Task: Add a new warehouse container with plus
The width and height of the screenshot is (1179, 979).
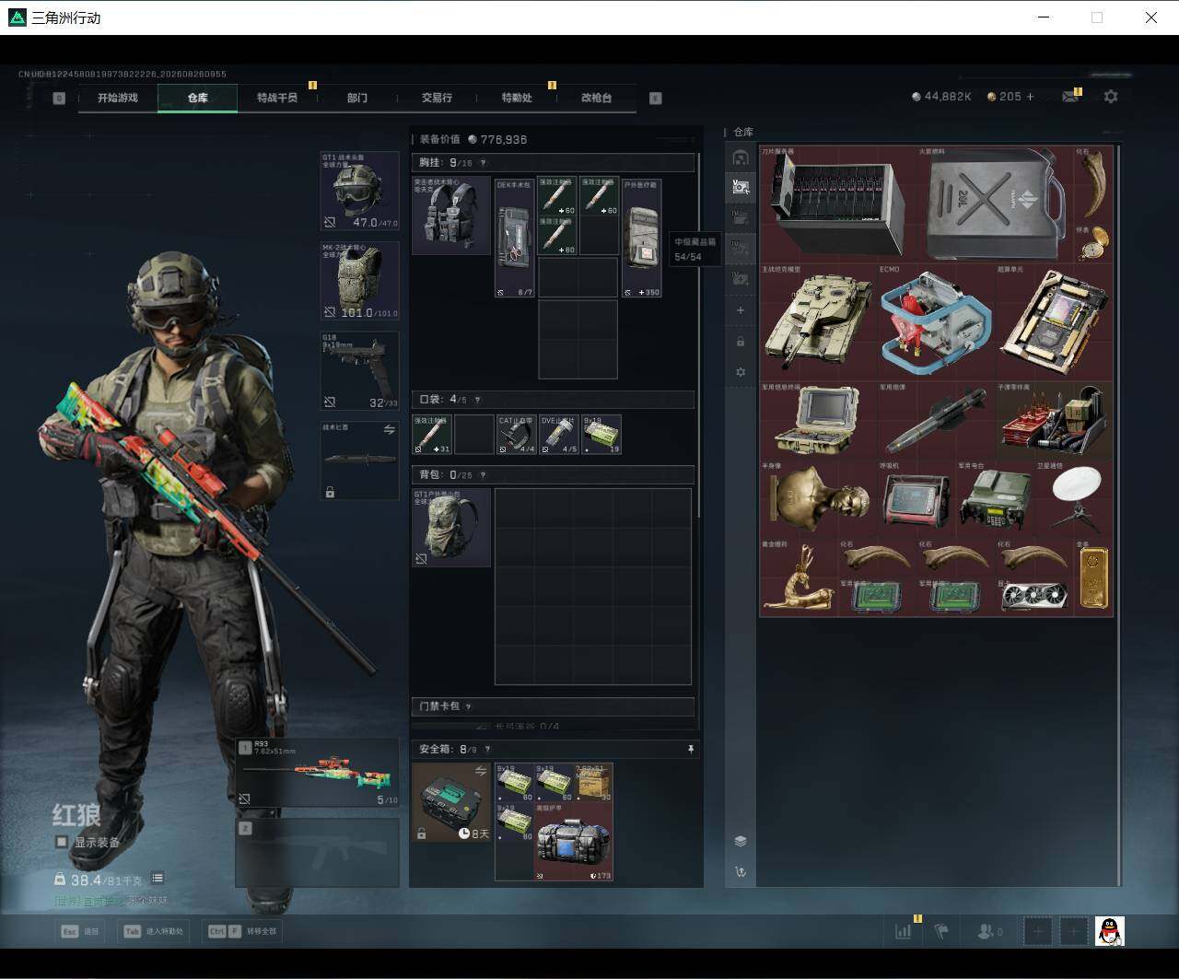Action: 741,310
